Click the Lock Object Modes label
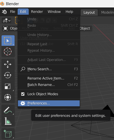 click(x=43, y=94)
